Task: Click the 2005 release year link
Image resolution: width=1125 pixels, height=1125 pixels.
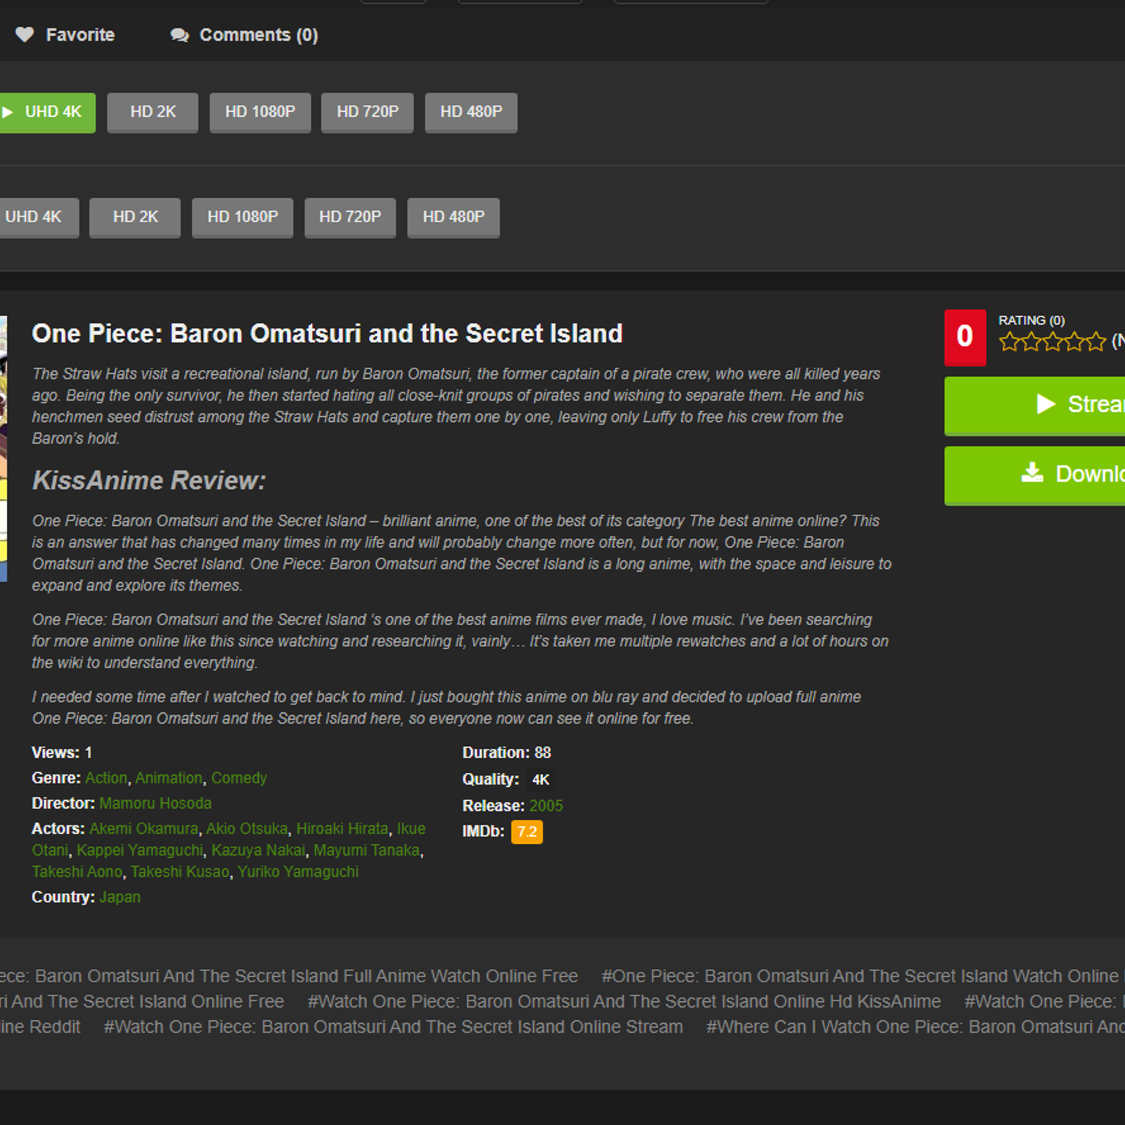Action: coord(546,806)
